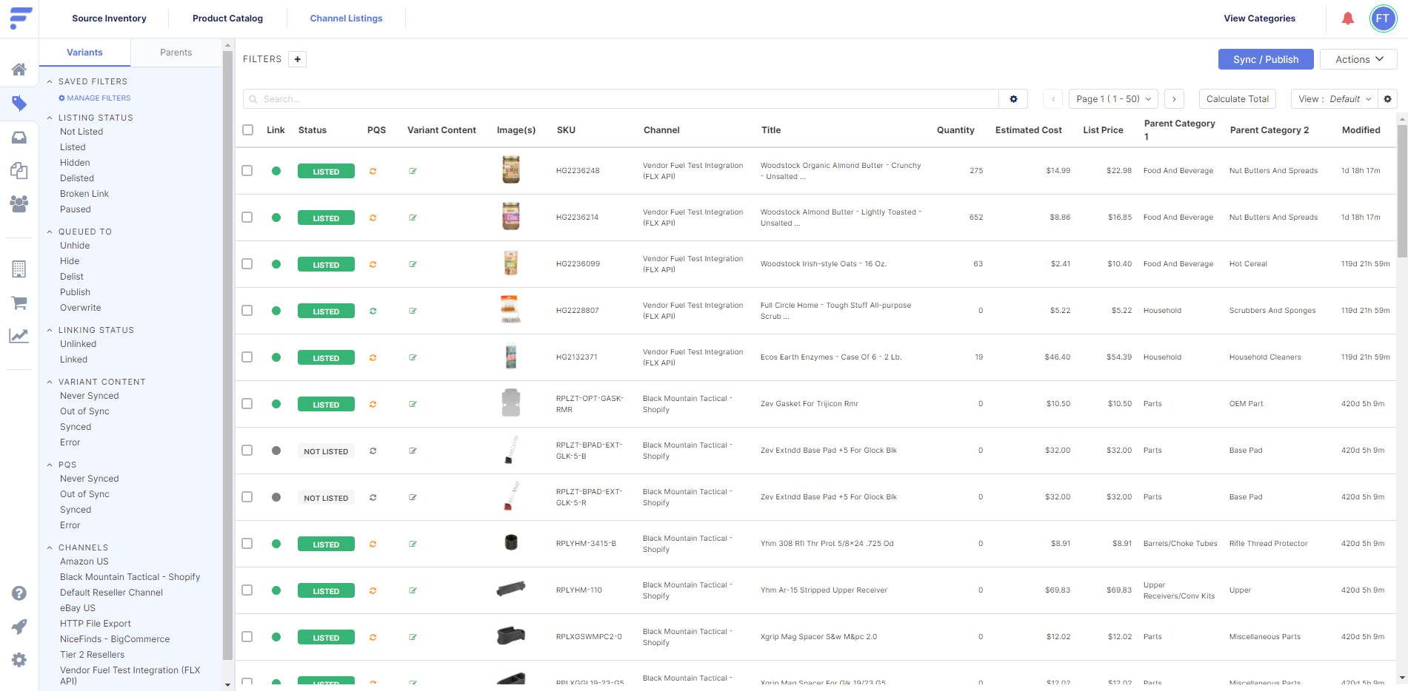Image resolution: width=1408 pixels, height=691 pixels.
Task: Collapse the LISTING STATUS filter section
Action: (49, 117)
